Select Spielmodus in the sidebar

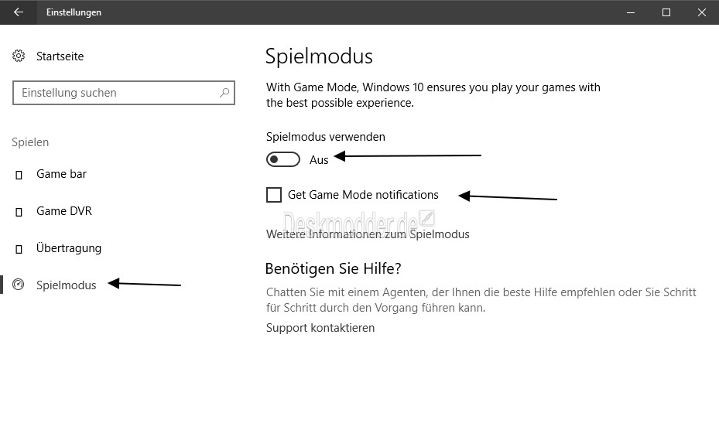(66, 285)
